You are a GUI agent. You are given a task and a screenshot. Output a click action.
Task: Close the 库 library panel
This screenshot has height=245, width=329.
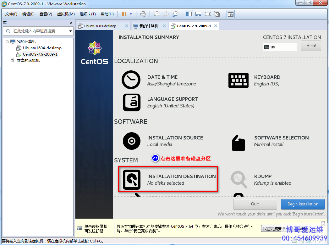point(71,23)
